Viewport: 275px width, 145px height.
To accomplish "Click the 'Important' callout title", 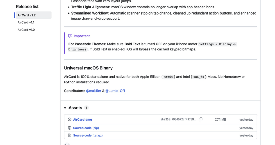I will point(82,36).
